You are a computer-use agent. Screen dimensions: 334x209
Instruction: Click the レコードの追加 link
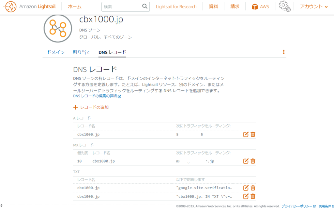pos(94,107)
